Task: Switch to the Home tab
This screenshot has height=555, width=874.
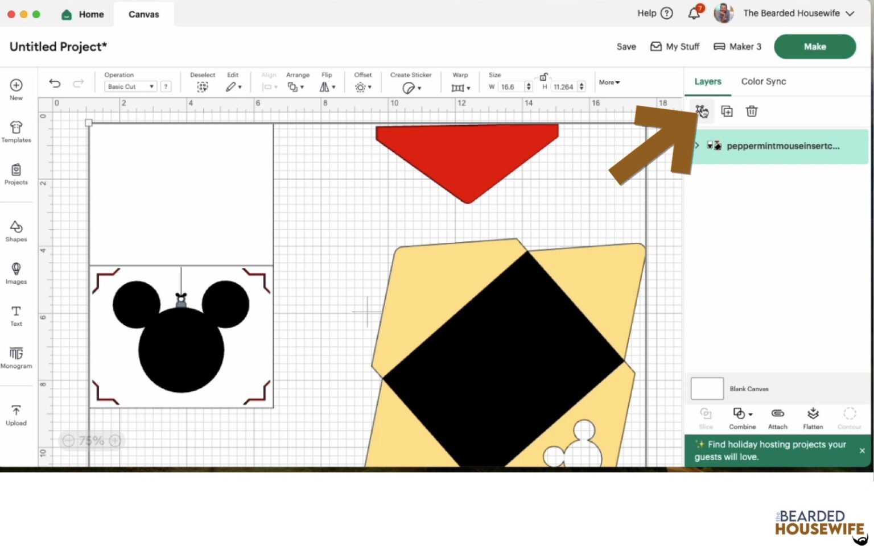Action: [x=83, y=14]
